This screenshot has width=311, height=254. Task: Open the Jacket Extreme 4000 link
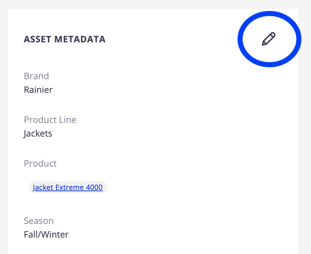click(x=68, y=187)
